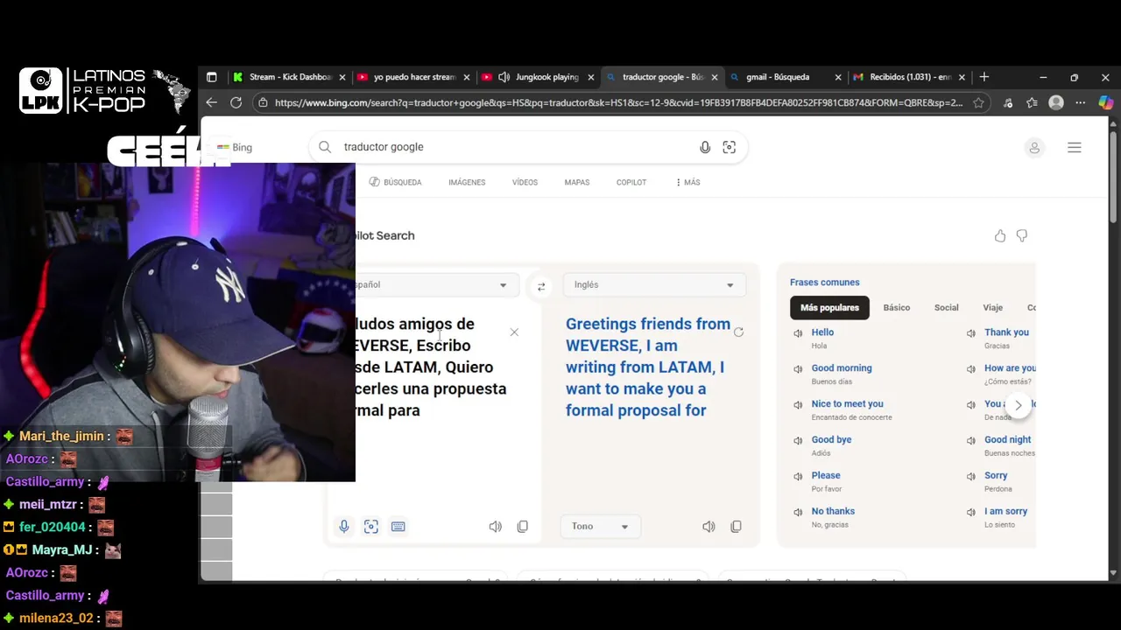Sign in with Bing account icon
This screenshot has width=1121, height=630.
coord(1034,148)
